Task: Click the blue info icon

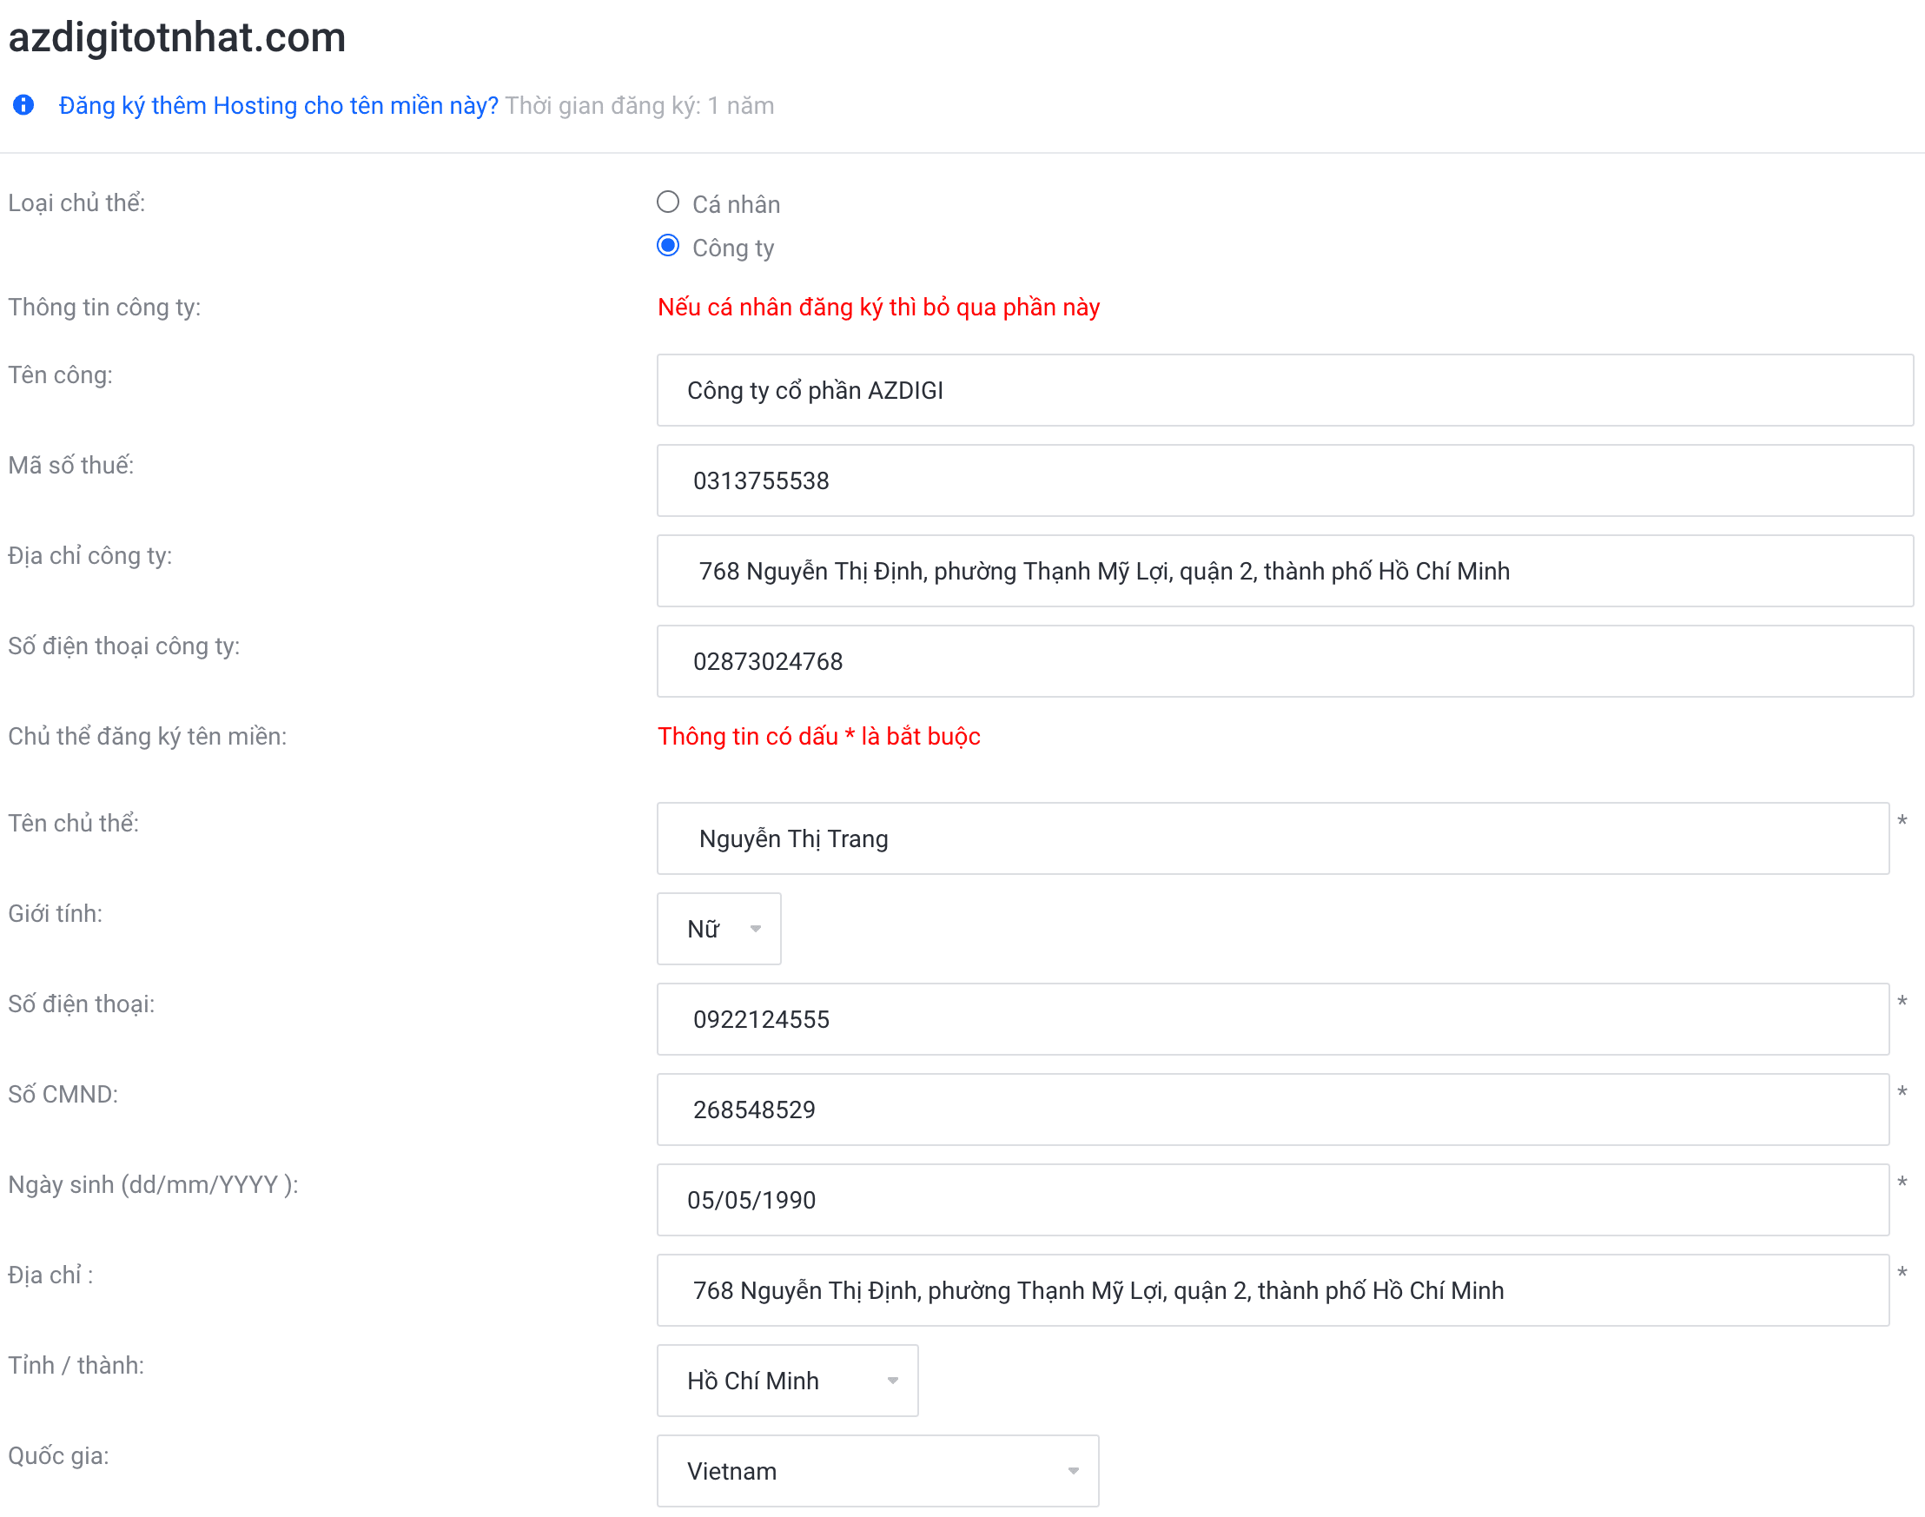Action: pos(24,106)
